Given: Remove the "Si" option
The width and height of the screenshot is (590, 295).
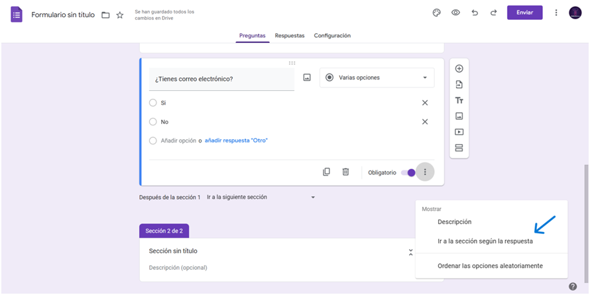Looking at the screenshot, I should tap(425, 103).
